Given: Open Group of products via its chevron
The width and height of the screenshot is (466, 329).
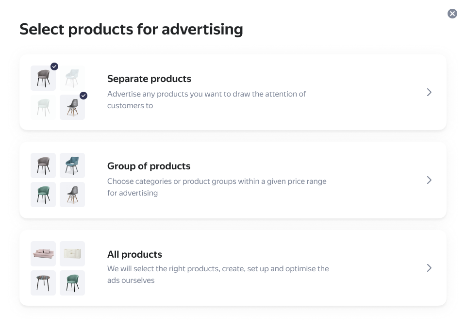Looking at the screenshot, I should tap(429, 180).
